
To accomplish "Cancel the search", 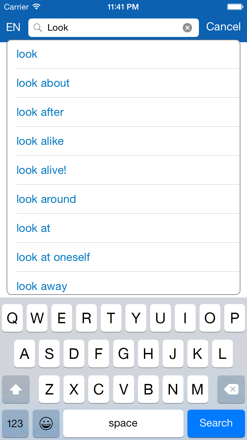I will pyautogui.click(x=223, y=27).
